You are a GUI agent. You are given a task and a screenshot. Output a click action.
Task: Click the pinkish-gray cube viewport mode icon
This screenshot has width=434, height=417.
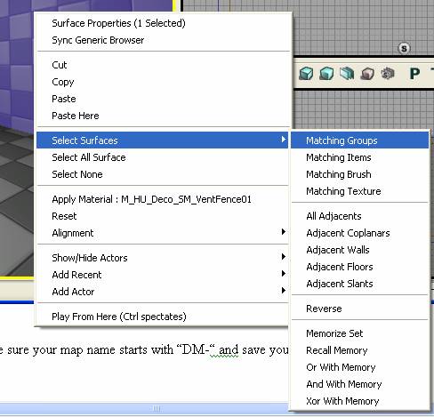[x=367, y=74]
